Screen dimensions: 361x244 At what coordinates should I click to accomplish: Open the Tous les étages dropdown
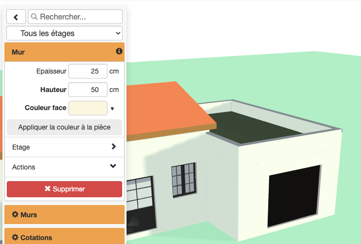64,33
